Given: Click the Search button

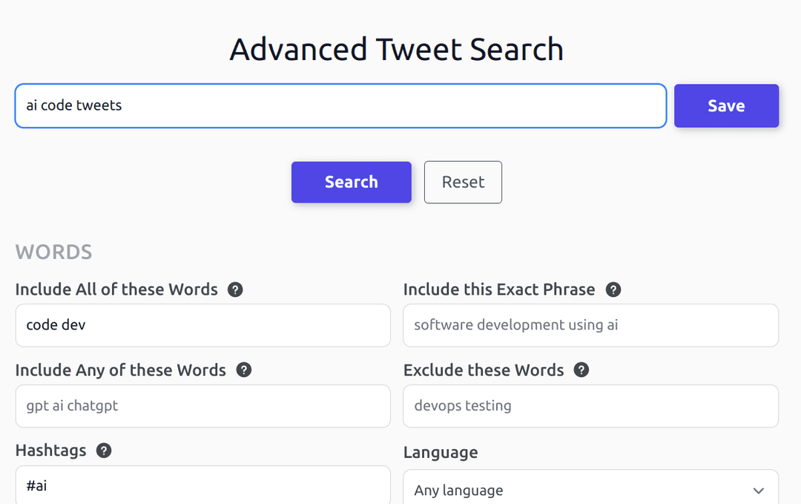Looking at the screenshot, I should [351, 182].
